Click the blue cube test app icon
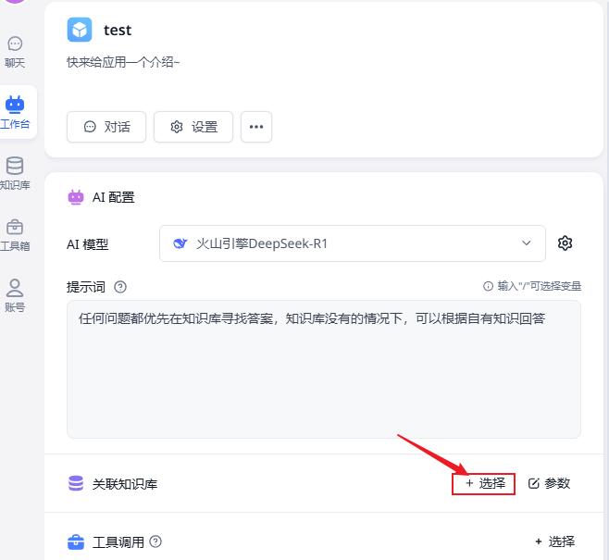This screenshot has width=609, height=560. (80, 31)
